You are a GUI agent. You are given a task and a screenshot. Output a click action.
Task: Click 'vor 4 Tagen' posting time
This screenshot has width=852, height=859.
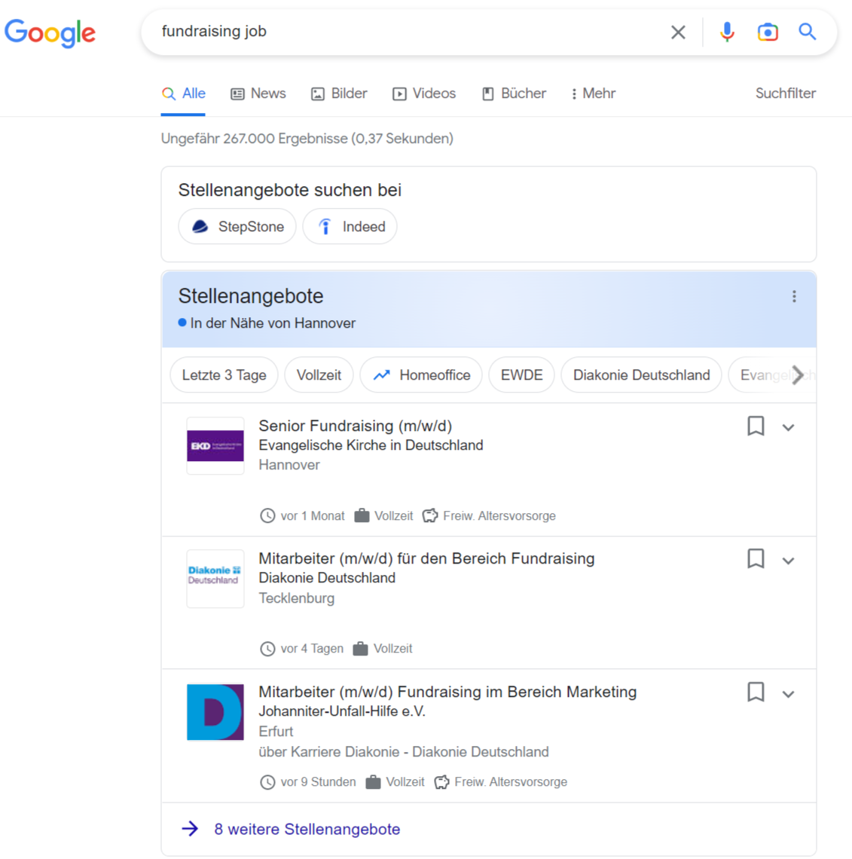312,648
